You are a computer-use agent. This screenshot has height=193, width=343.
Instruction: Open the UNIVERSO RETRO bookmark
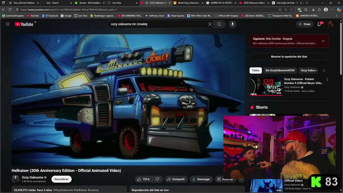pos(308,16)
